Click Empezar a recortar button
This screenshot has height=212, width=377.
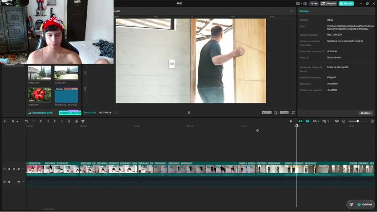tap(70, 113)
